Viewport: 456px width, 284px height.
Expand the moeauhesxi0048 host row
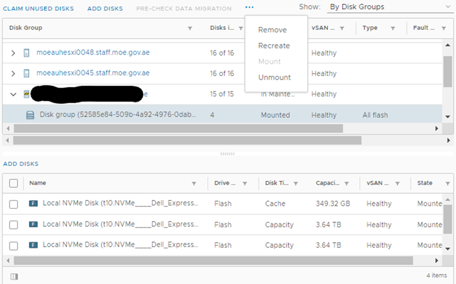(x=13, y=53)
